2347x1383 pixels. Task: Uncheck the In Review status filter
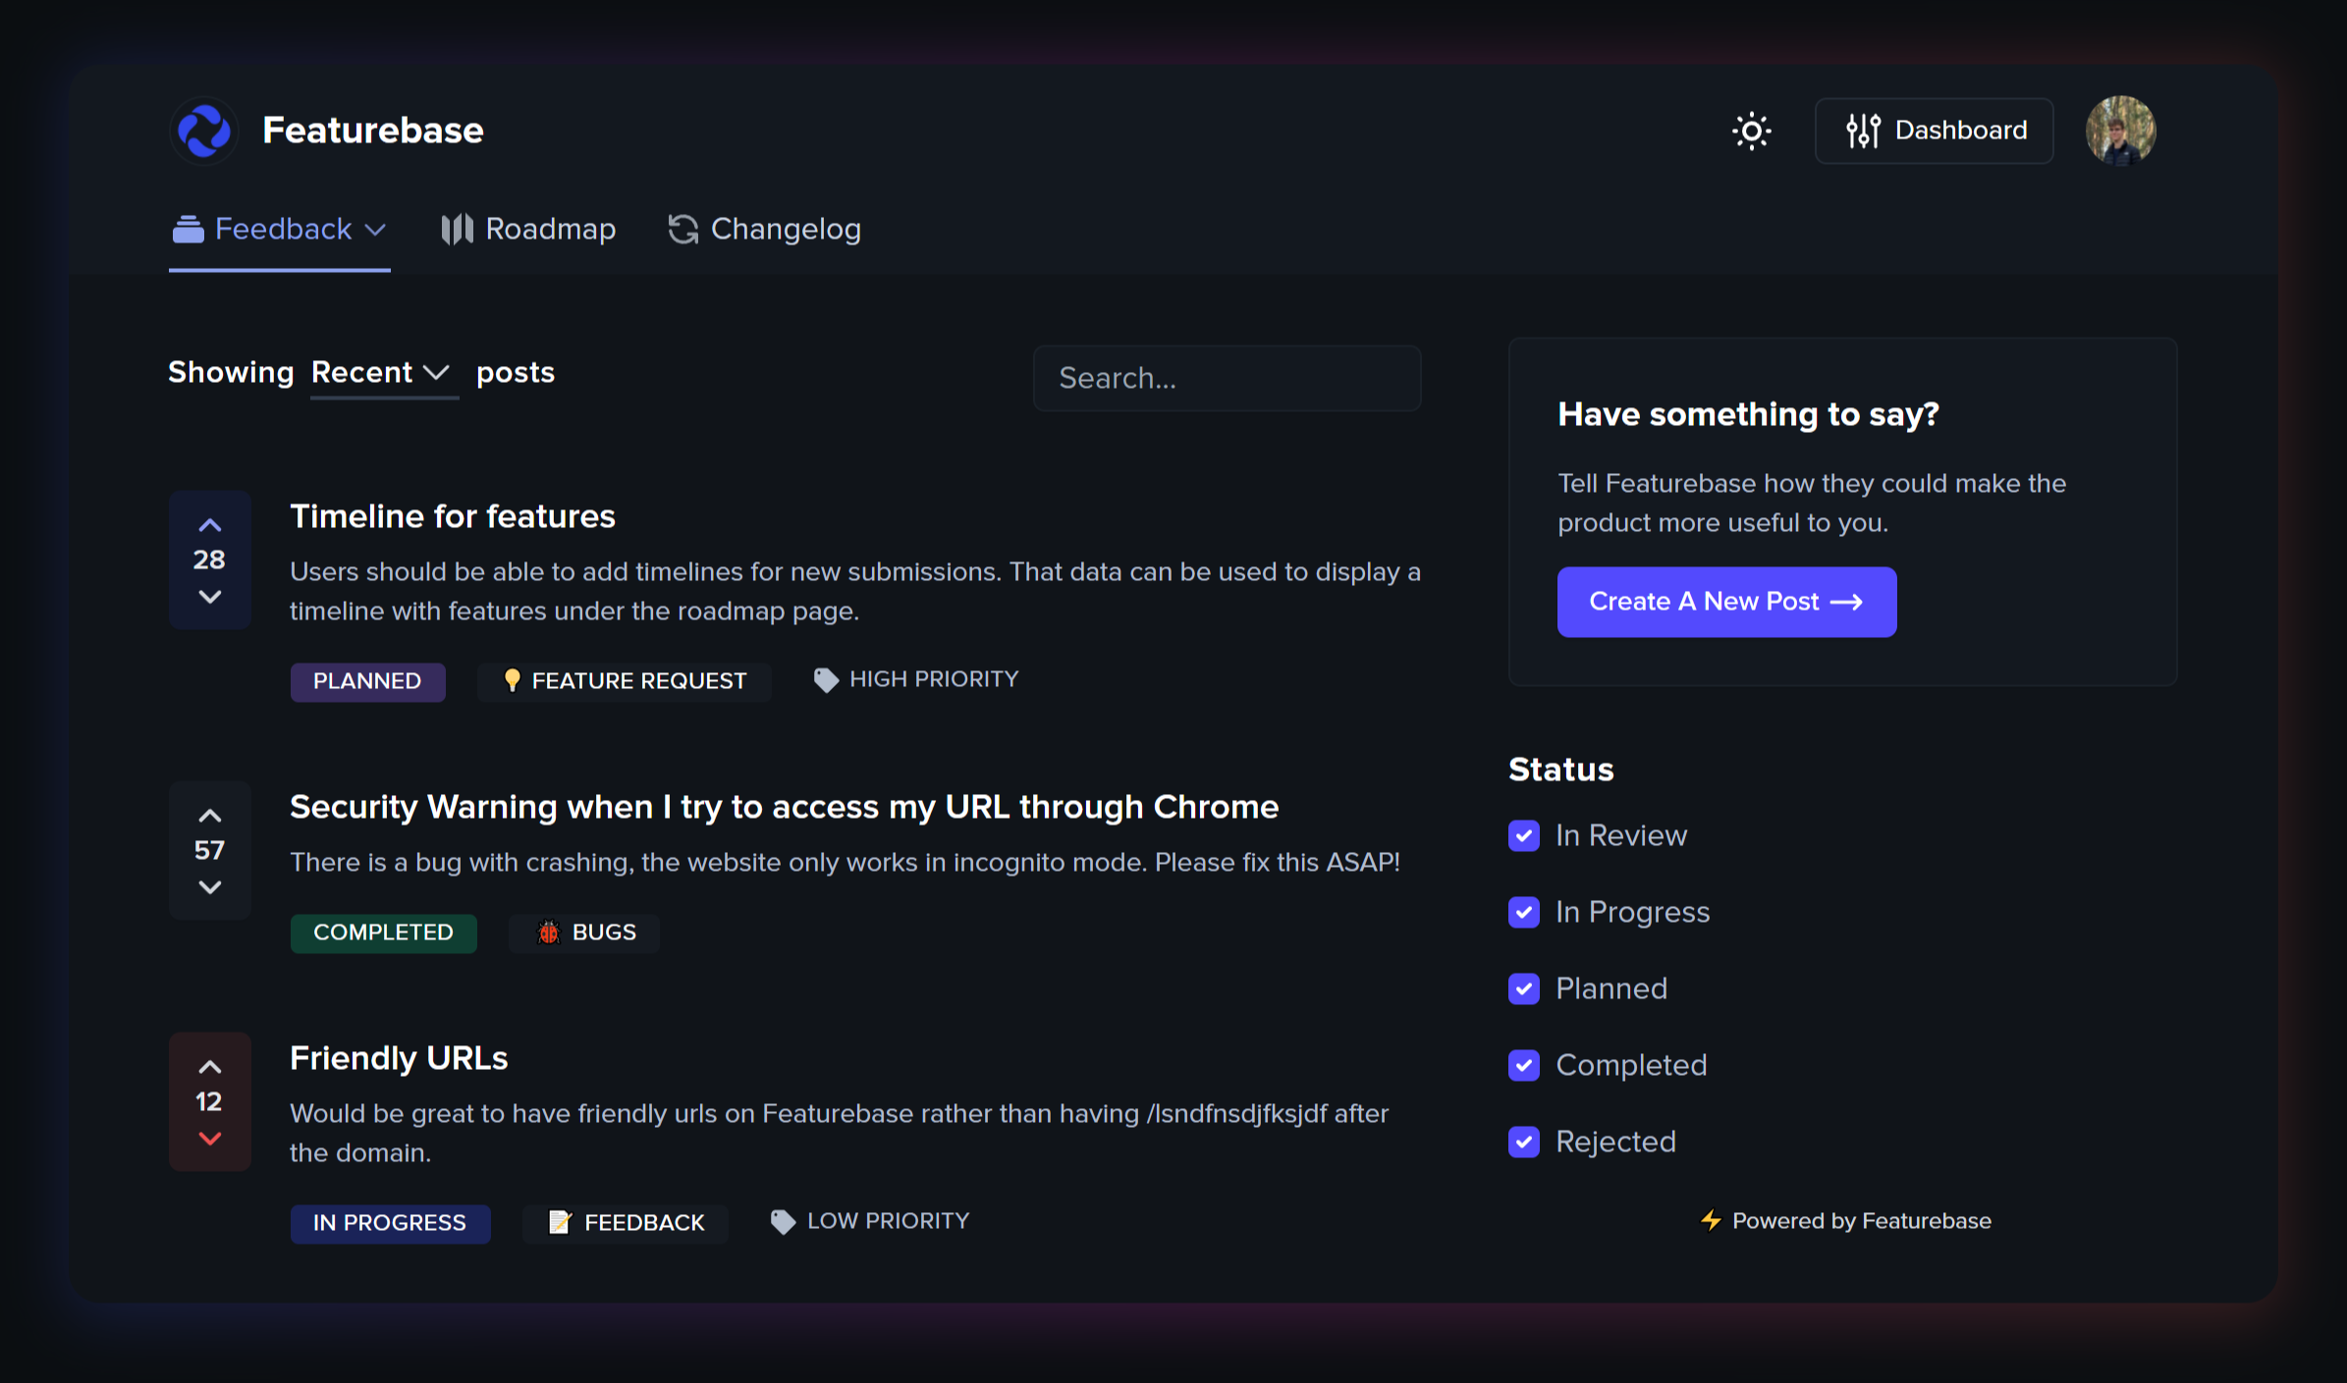[x=1524, y=835]
